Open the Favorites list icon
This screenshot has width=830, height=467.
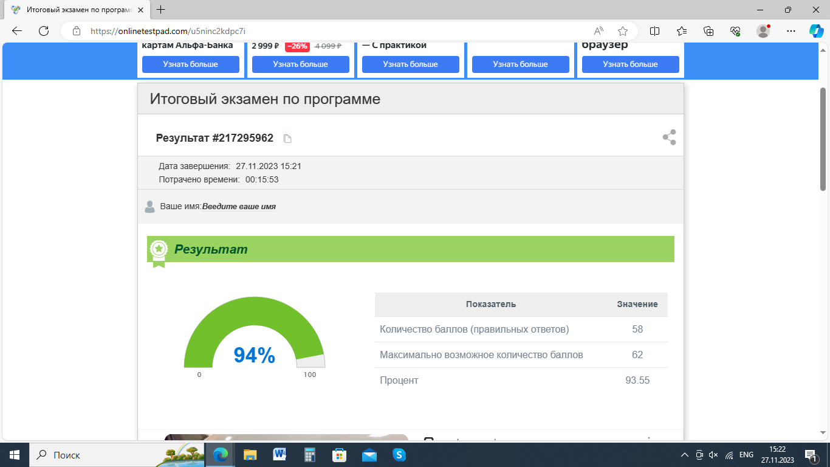click(682, 31)
